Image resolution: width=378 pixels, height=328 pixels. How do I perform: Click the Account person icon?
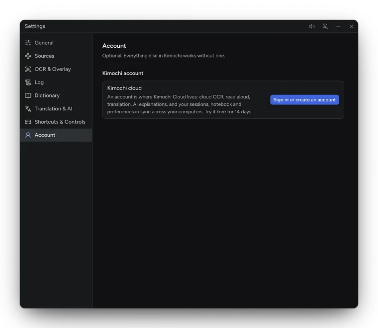(x=28, y=135)
